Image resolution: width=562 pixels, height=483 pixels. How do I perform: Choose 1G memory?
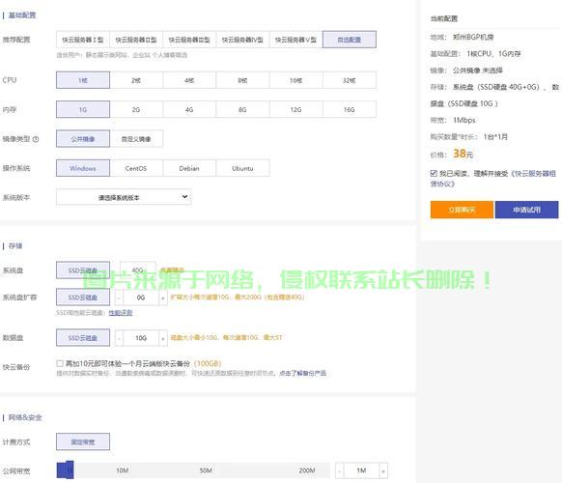tap(83, 109)
